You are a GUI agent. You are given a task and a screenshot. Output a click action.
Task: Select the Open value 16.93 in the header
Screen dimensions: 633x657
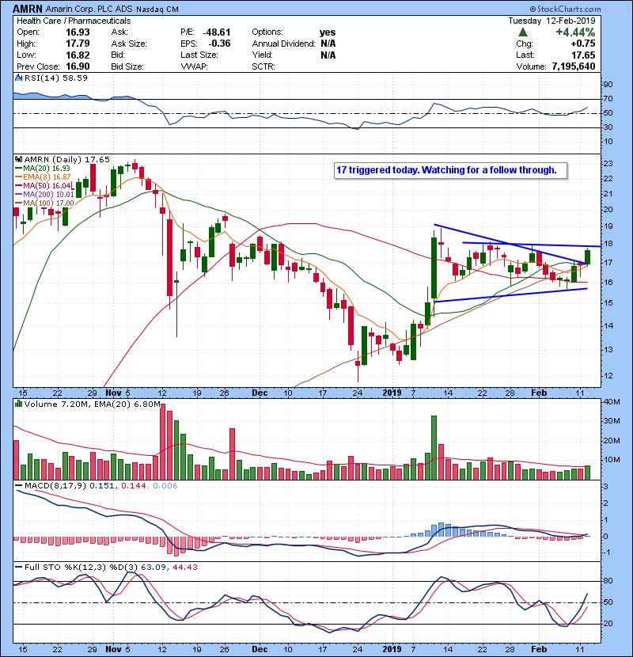(78, 32)
